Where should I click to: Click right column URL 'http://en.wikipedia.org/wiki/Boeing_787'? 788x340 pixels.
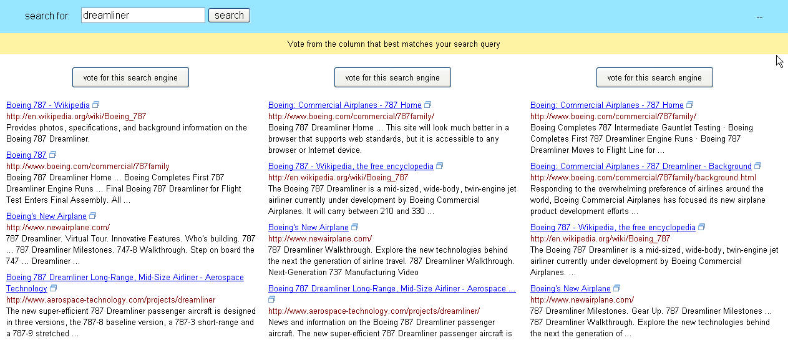[600, 238]
